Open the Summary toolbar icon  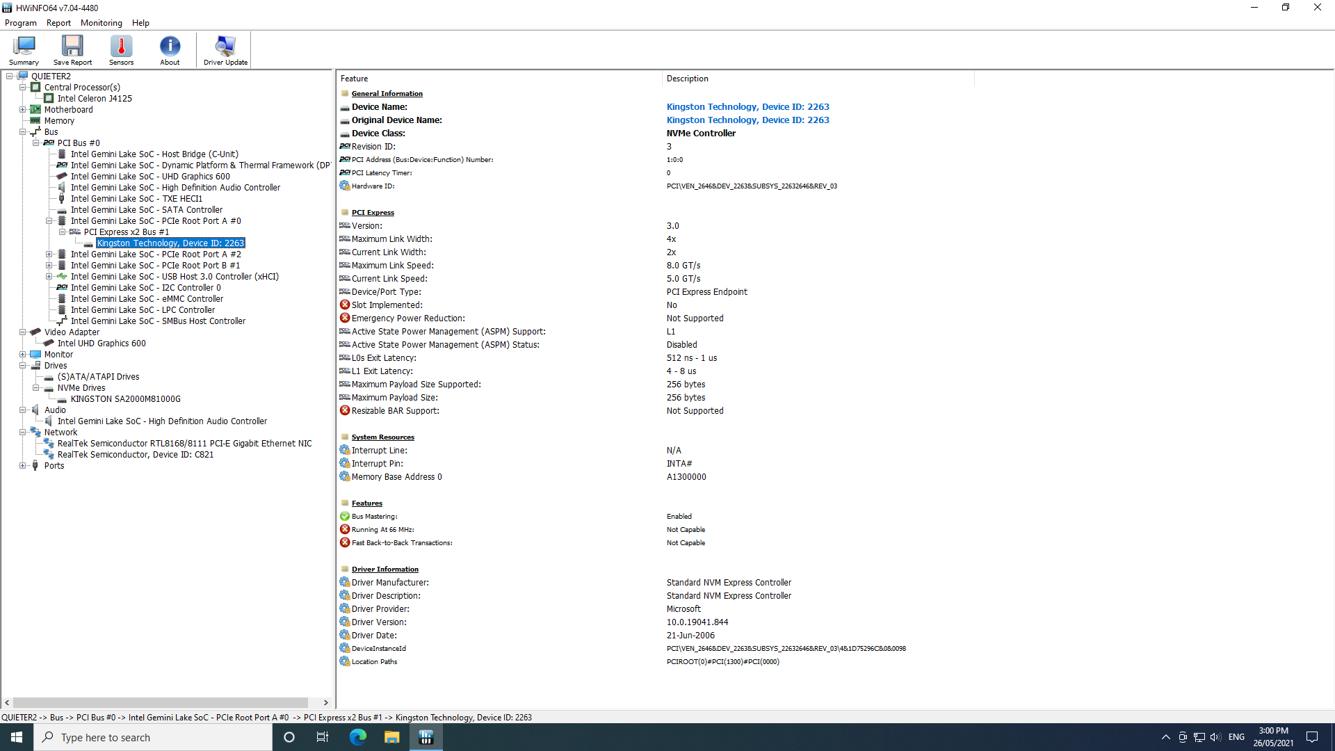click(24, 50)
